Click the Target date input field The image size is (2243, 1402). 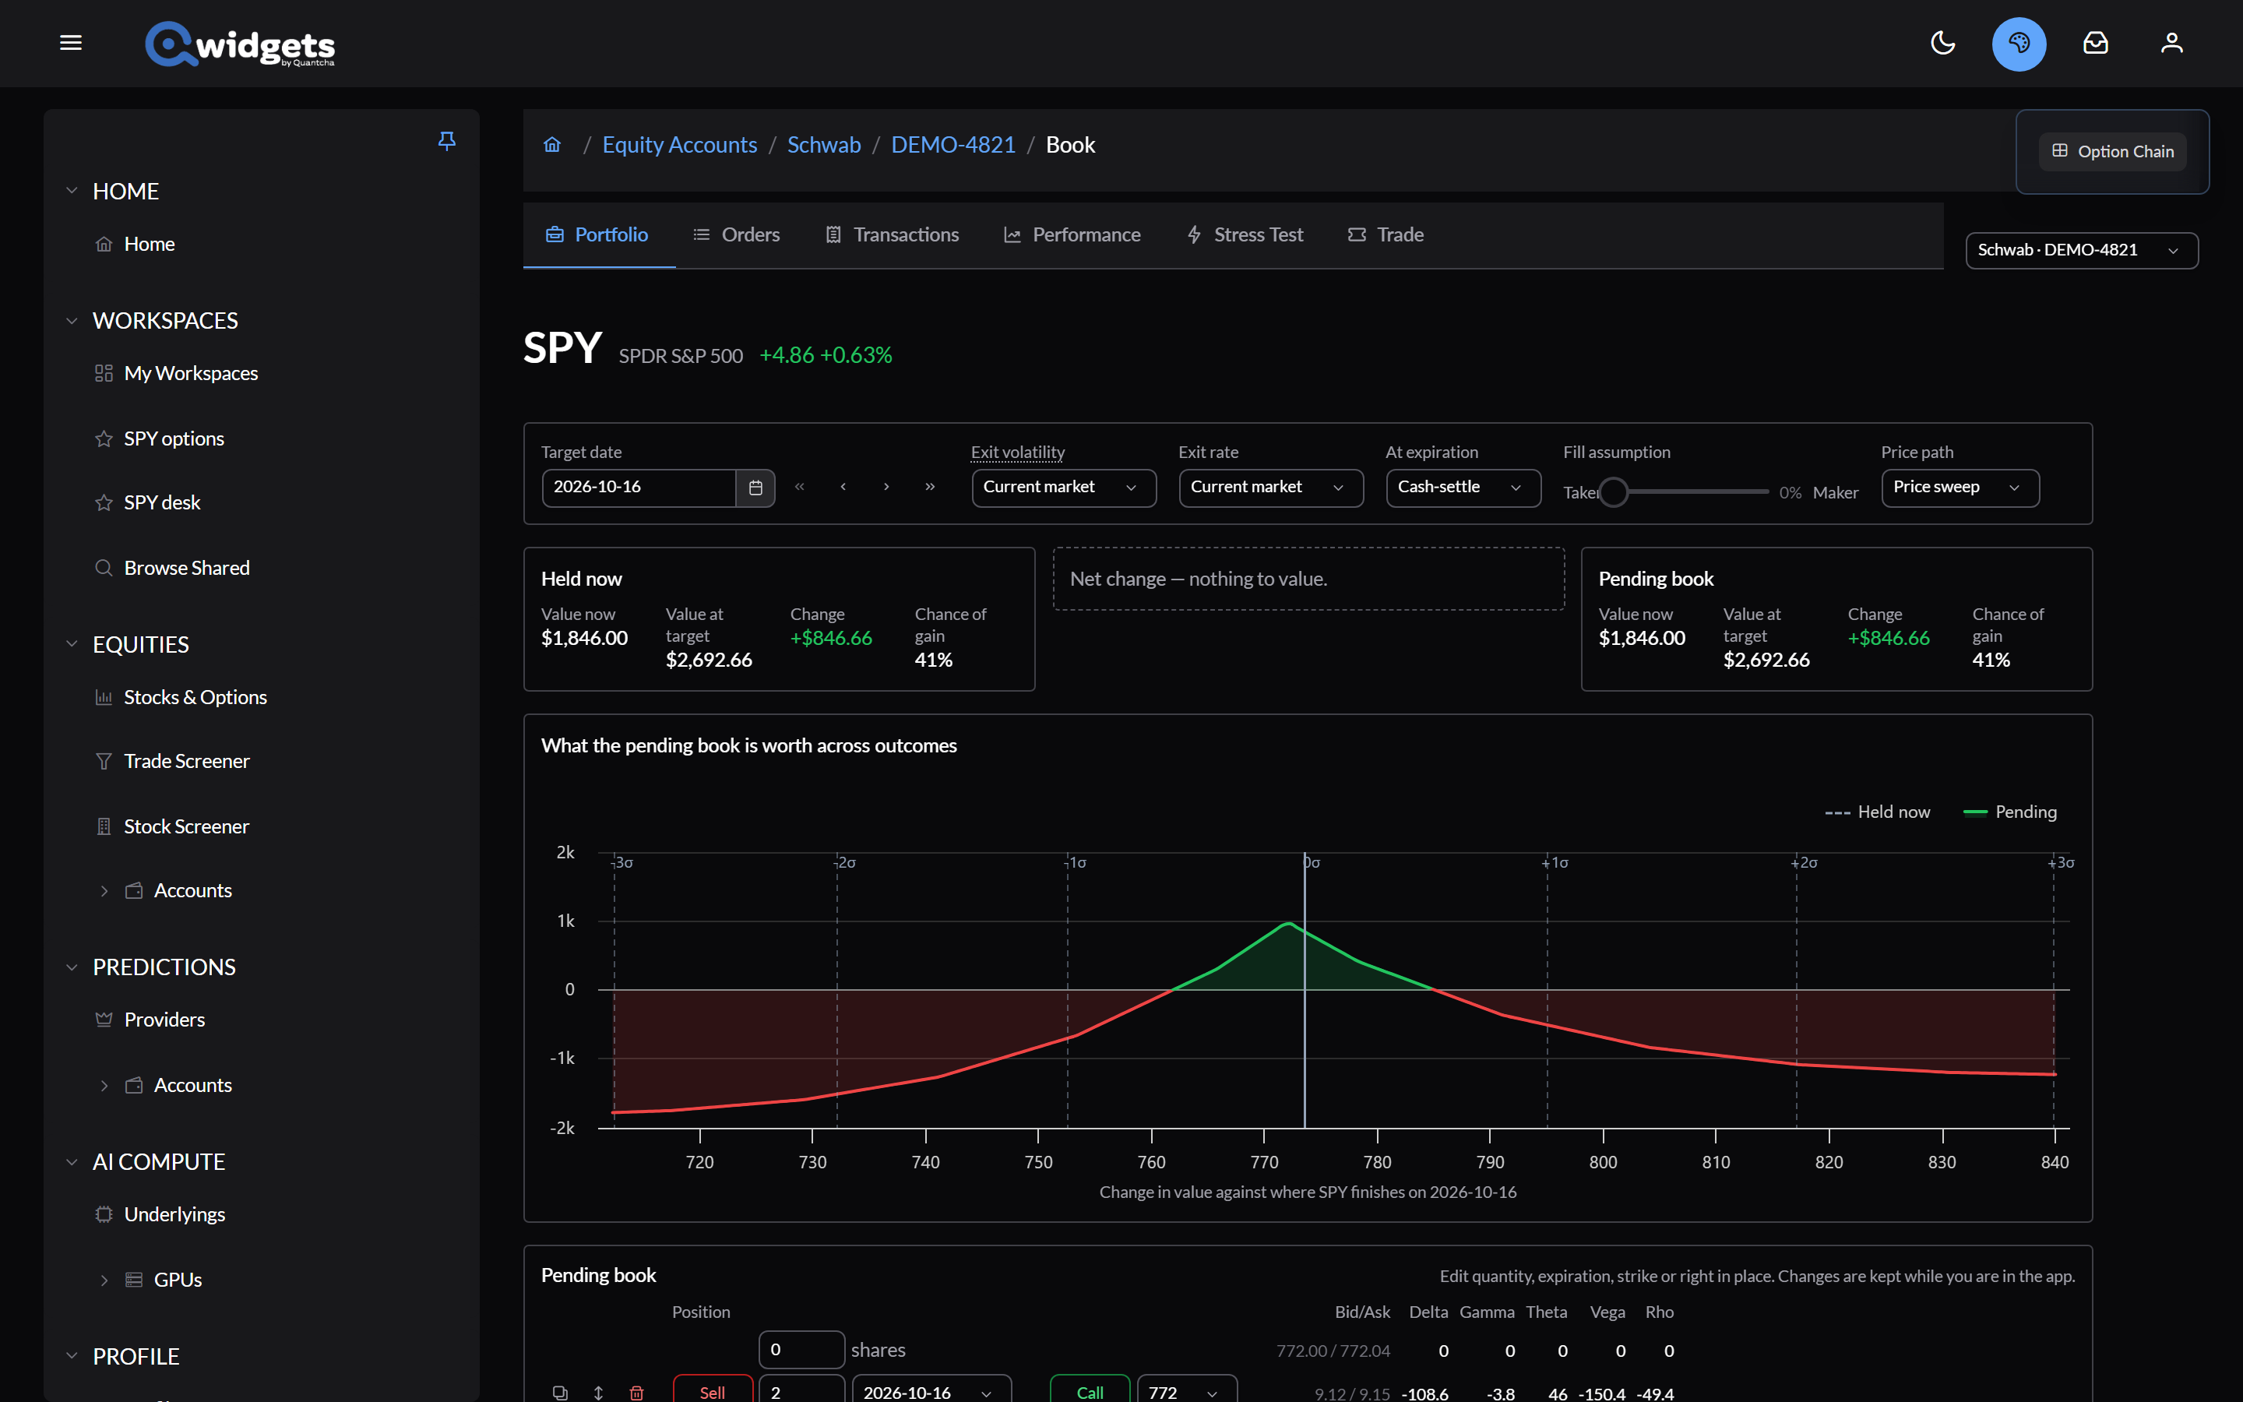pyautogui.click(x=639, y=488)
